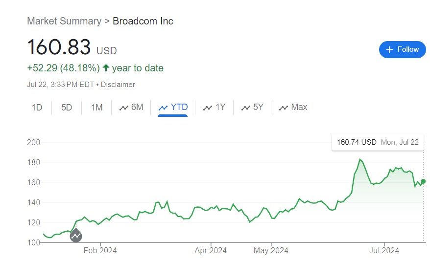Click the Follow button label
Viewport: 430px width, 262px height.
click(408, 49)
